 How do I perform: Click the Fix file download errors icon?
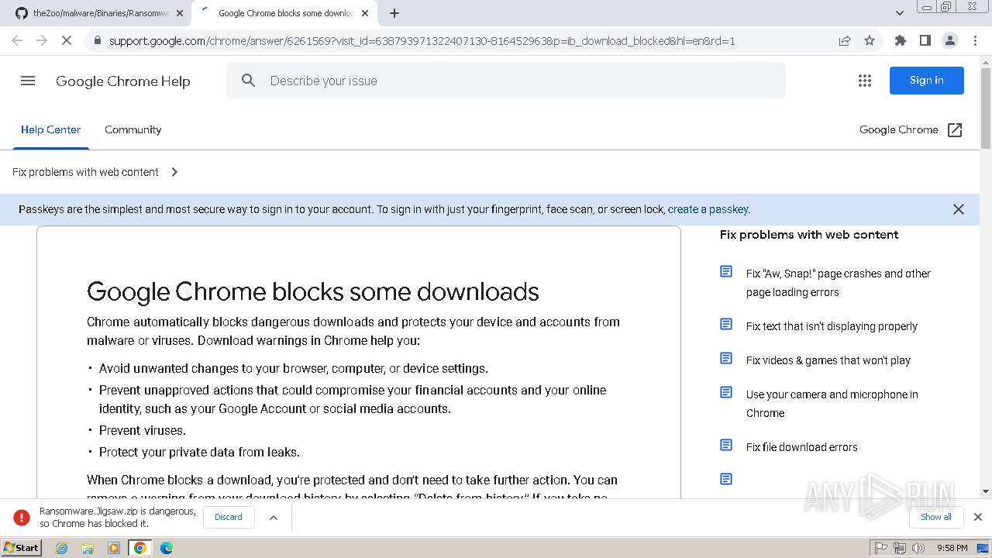click(726, 445)
